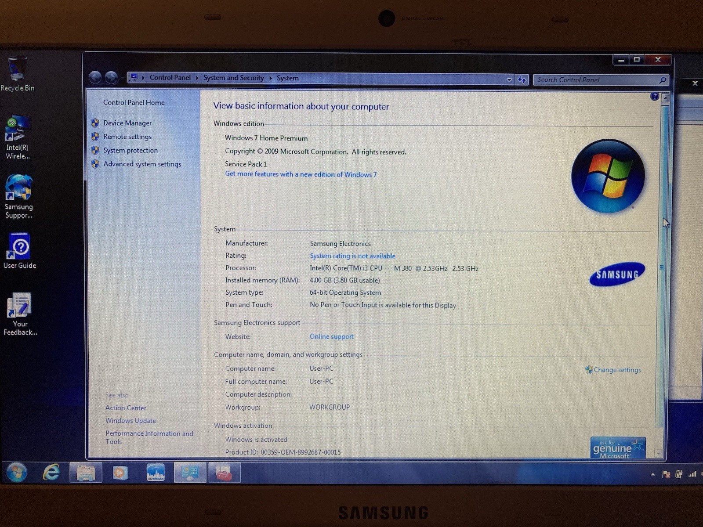
Task: Click the WORKGROUP value
Action: (x=330, y=407)
